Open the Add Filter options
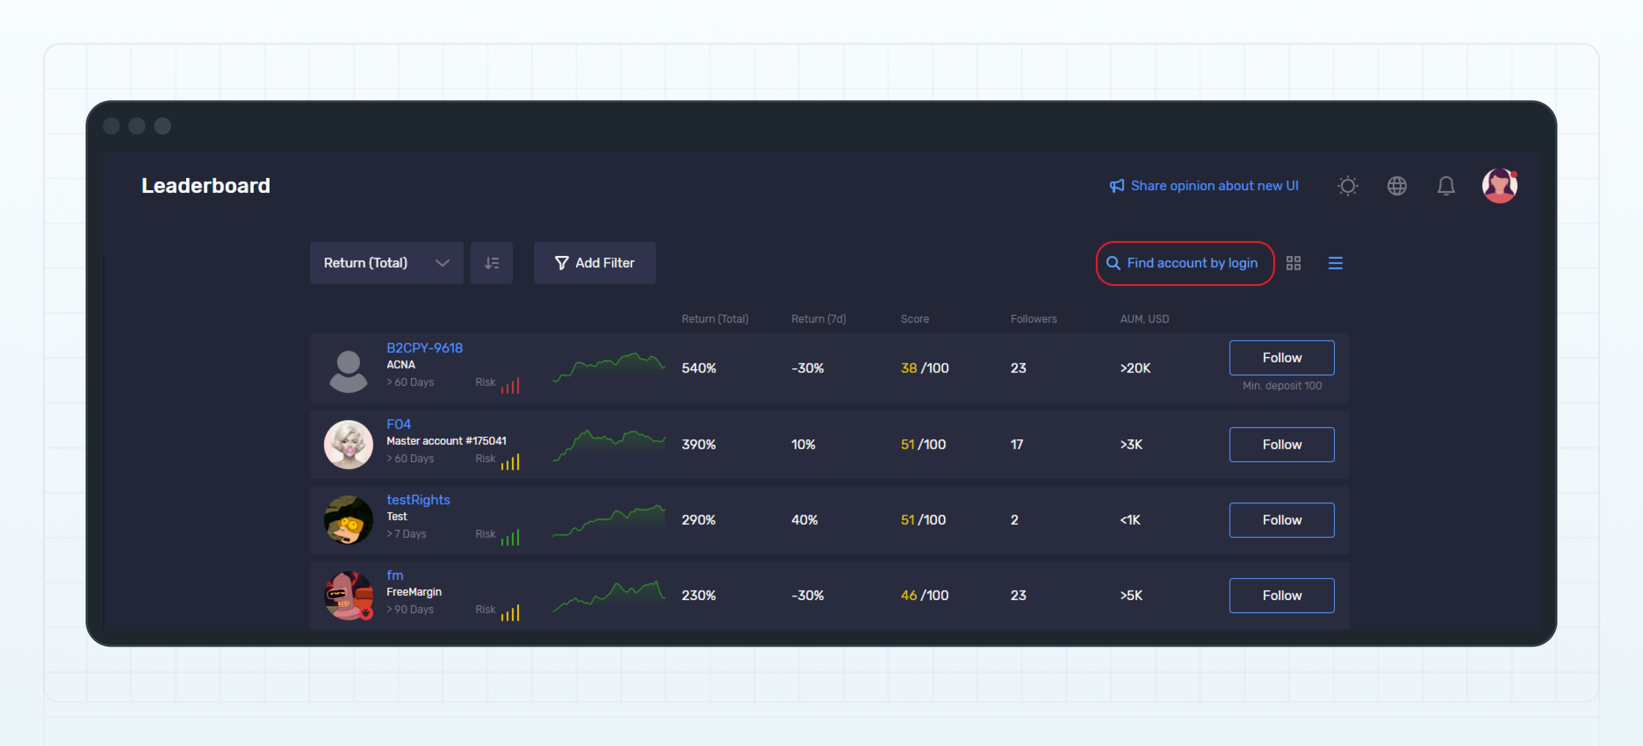Image resolution: width=1643 pixels, height=746 pixels. click(594, 262)
